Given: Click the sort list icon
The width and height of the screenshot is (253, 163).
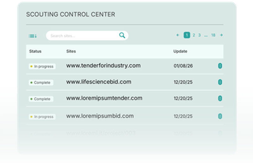Looking at the screenshot, I should point(33,36).
